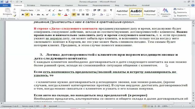The height and width of the screenshot is (109, 195).
Task: Click the Text Effects glowing A icon
Action: [x=53, y=15]
